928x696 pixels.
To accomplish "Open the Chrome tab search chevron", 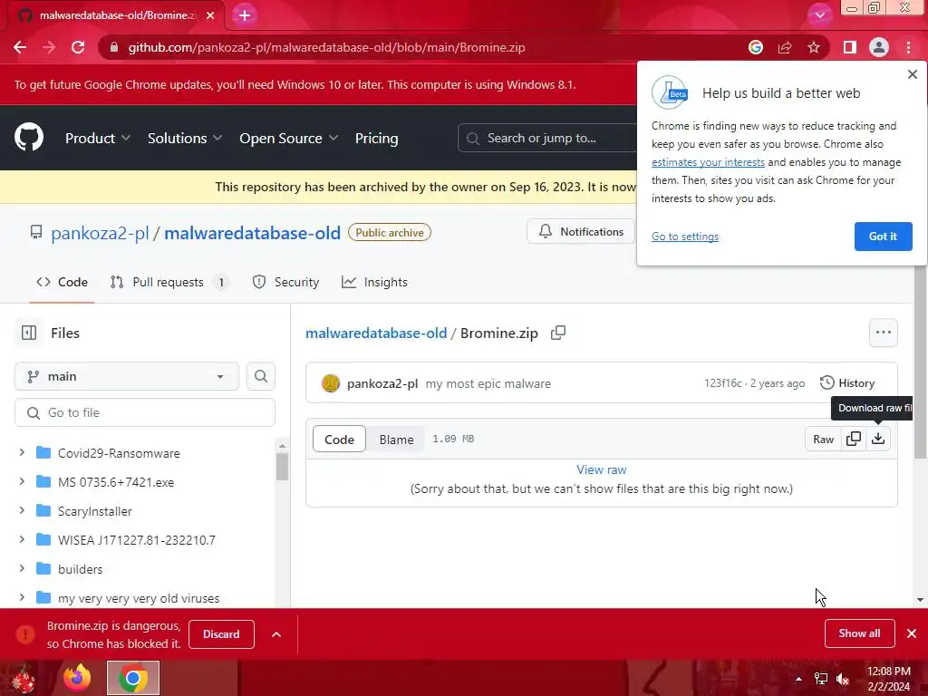I will tap(819, 15).
